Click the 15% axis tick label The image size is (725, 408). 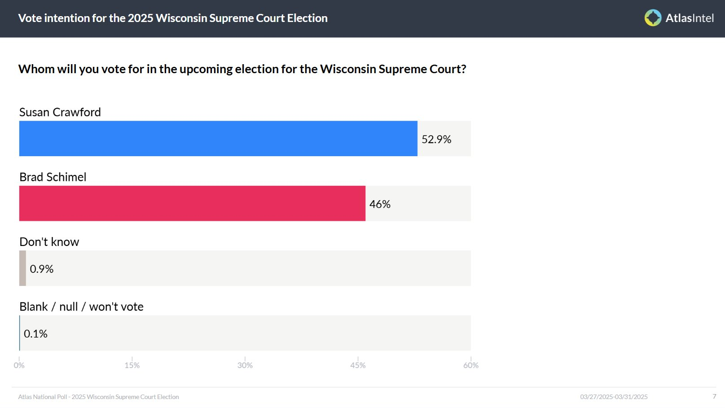(132, 365)
